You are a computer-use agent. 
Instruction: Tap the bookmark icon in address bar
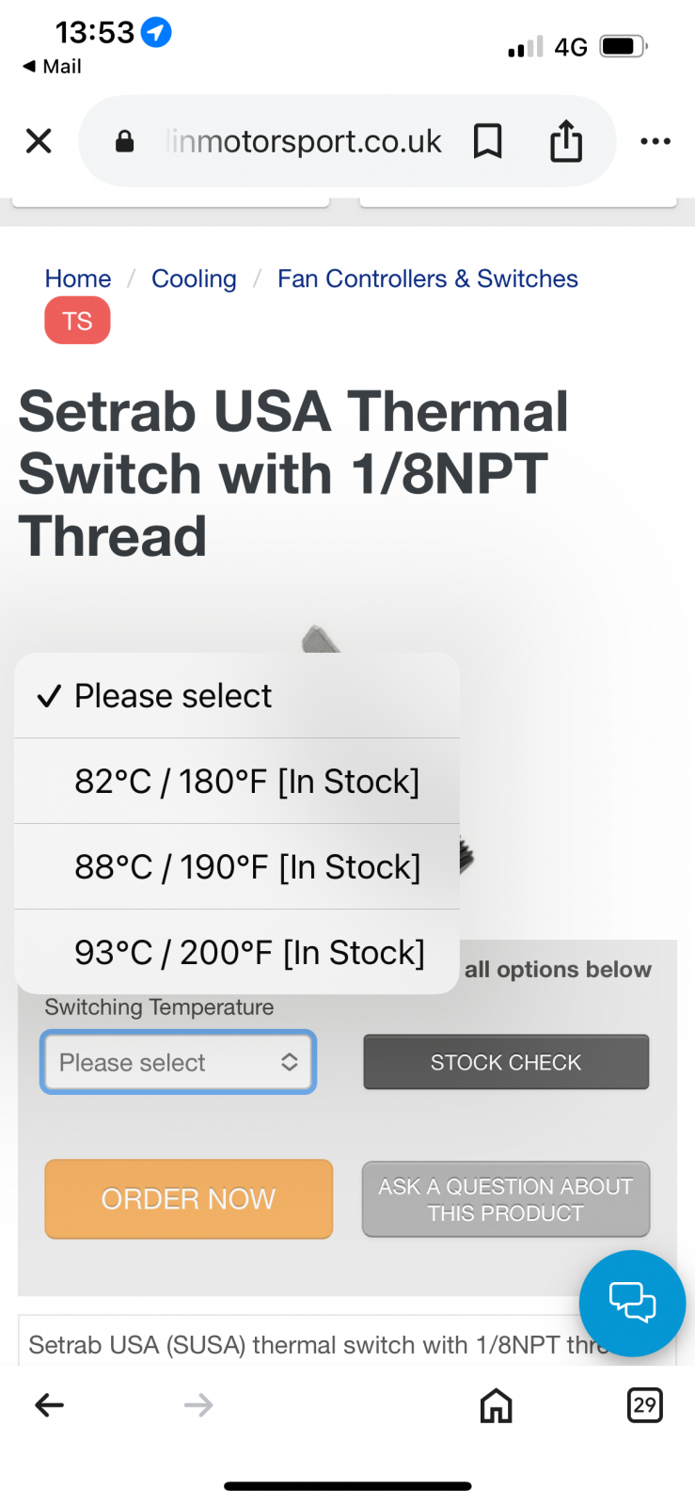(x=487, y=141)
